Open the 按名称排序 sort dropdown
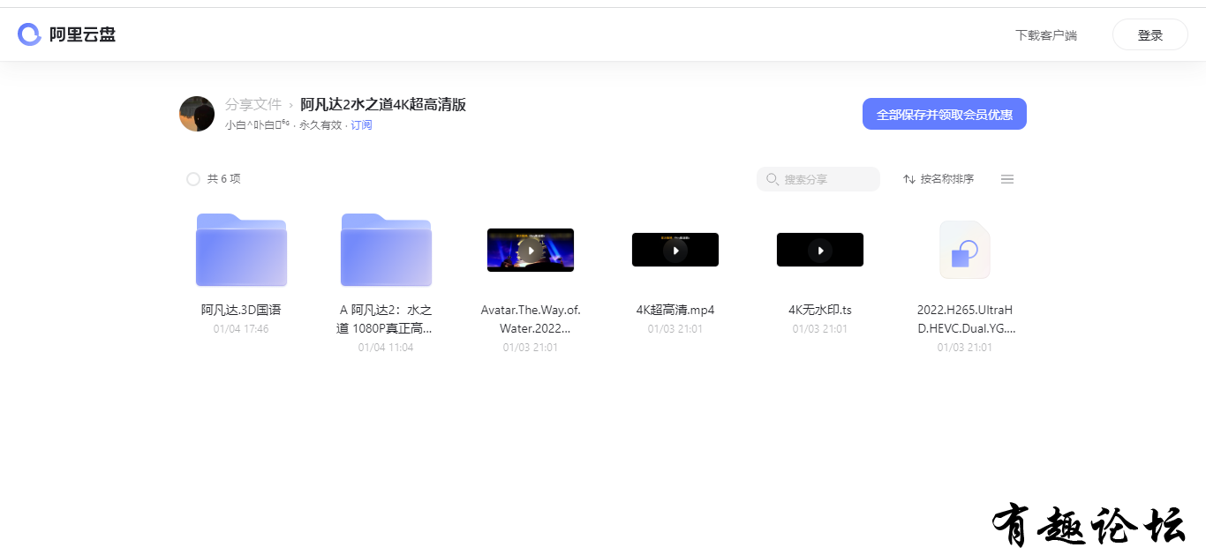 pyautogui.click(x=938, y=179)
